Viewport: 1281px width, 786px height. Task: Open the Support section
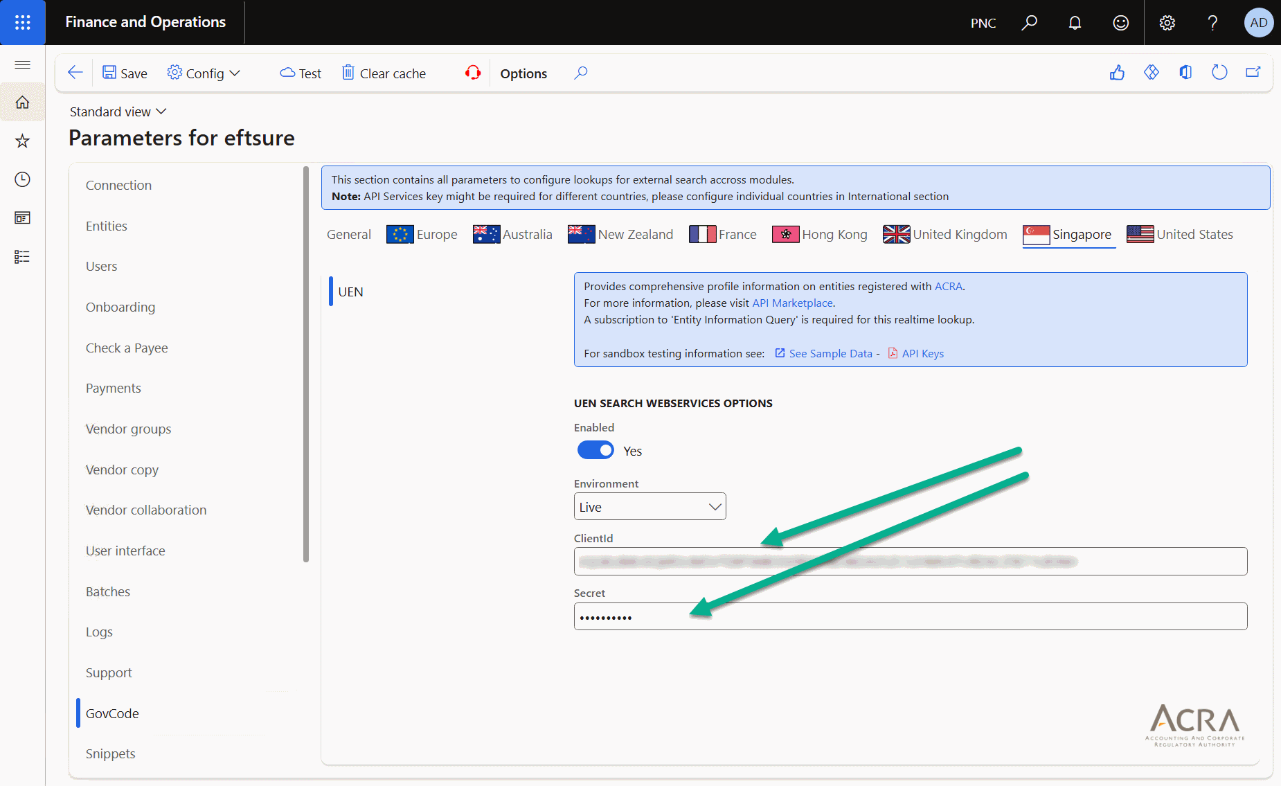(x=109, y=672)
